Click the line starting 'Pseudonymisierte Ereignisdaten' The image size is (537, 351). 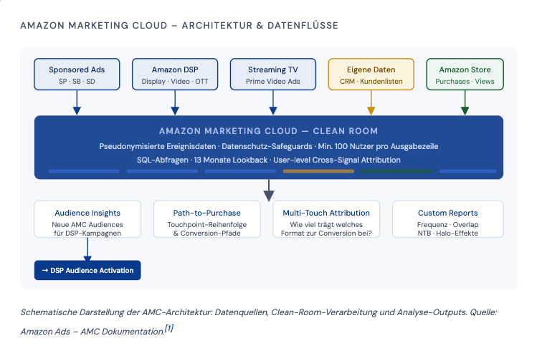coord(268,146)
